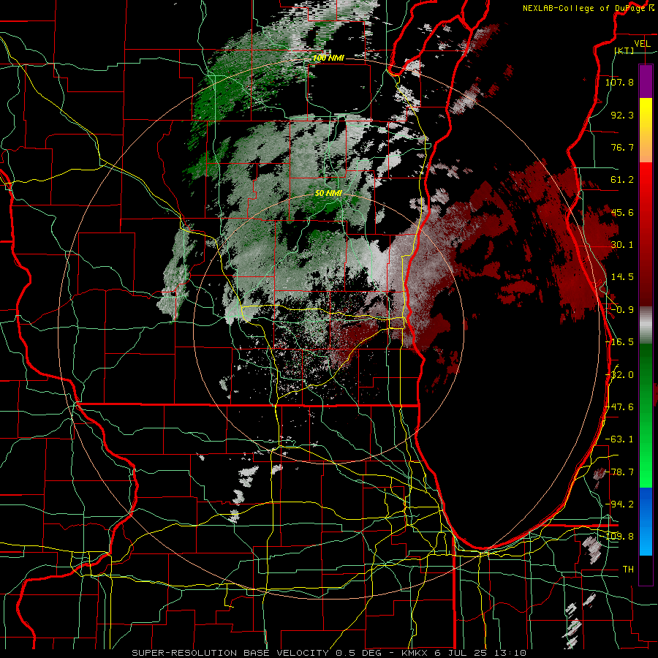Click the yellow-orange segment of the velocity color bar

(x=646, y=130)
